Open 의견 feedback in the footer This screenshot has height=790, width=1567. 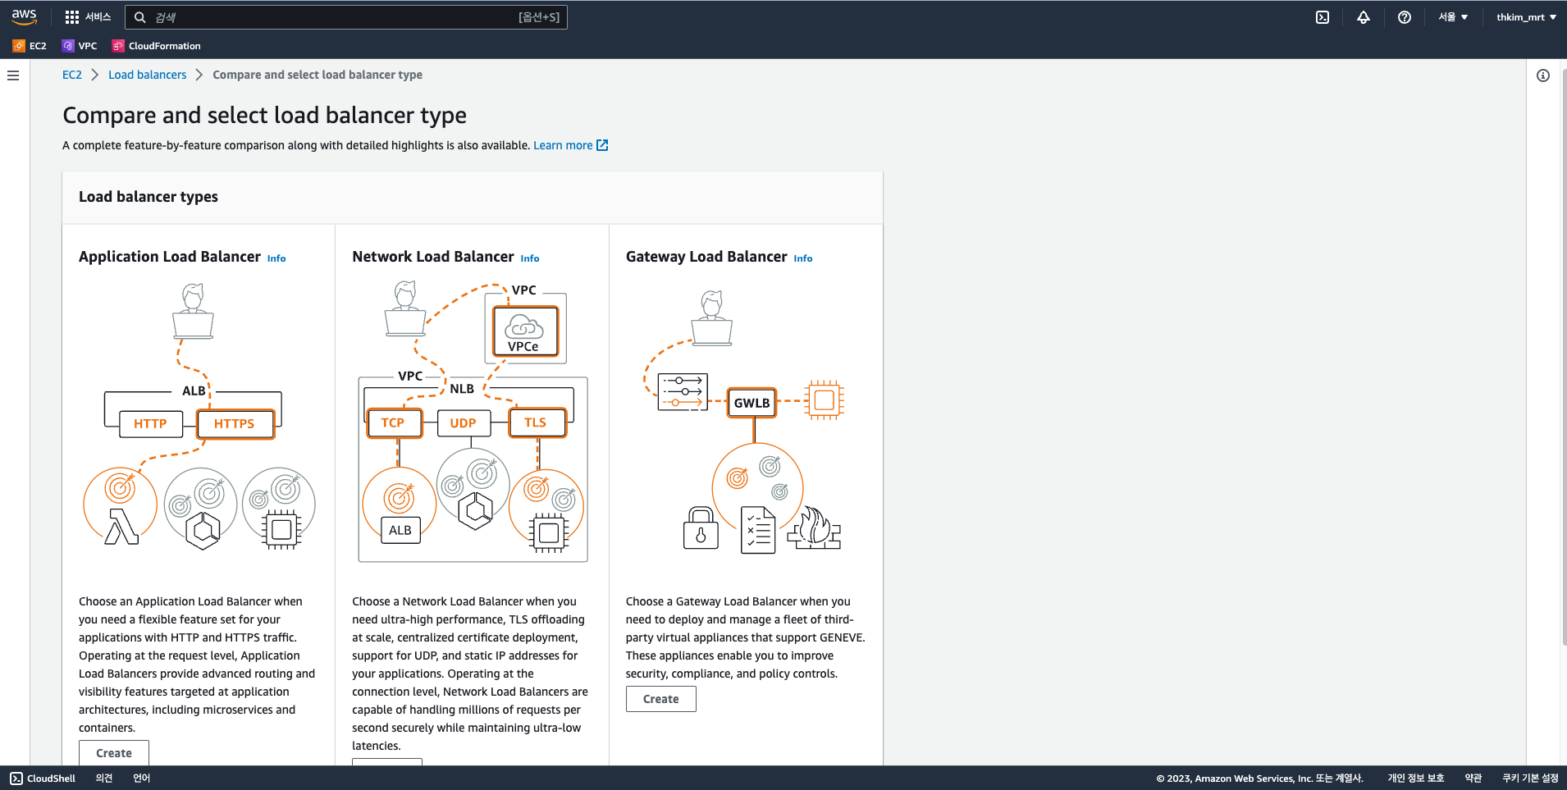pos(104,779)
